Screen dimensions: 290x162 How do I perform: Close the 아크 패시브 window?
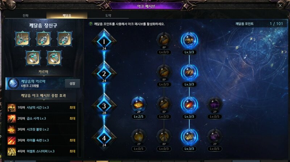point(280,5)
